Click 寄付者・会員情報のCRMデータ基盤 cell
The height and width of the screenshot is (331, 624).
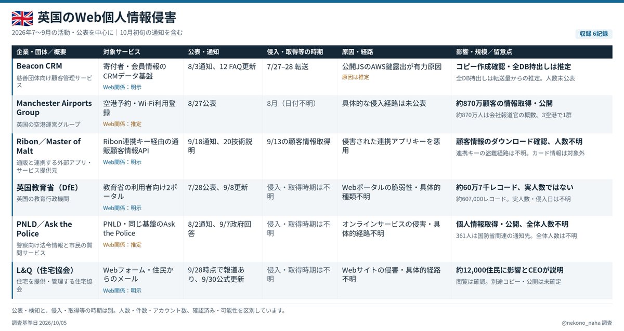coord(134,71)
